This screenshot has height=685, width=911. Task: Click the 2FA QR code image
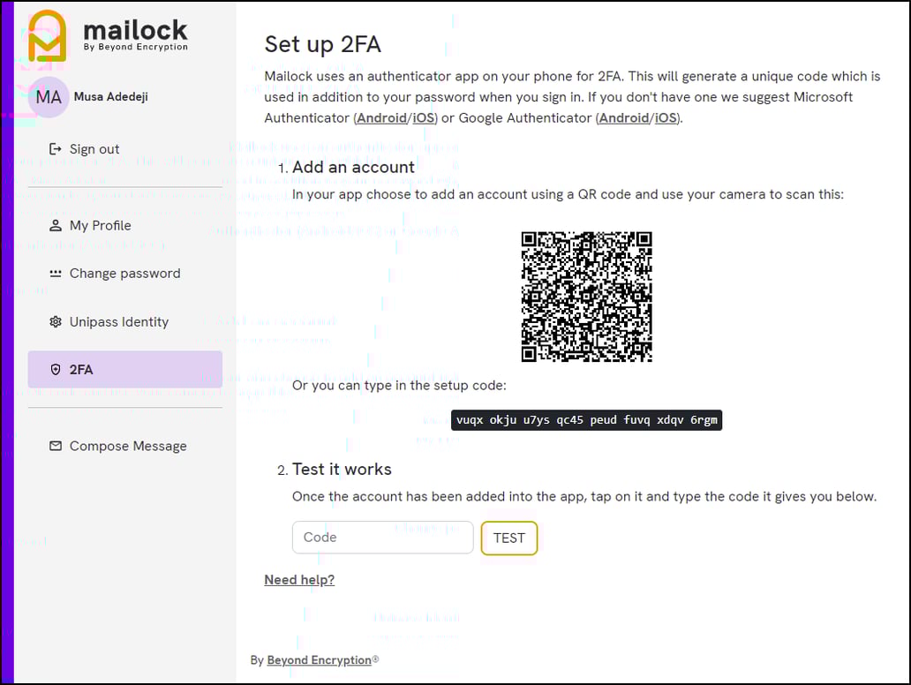point(586,297)
